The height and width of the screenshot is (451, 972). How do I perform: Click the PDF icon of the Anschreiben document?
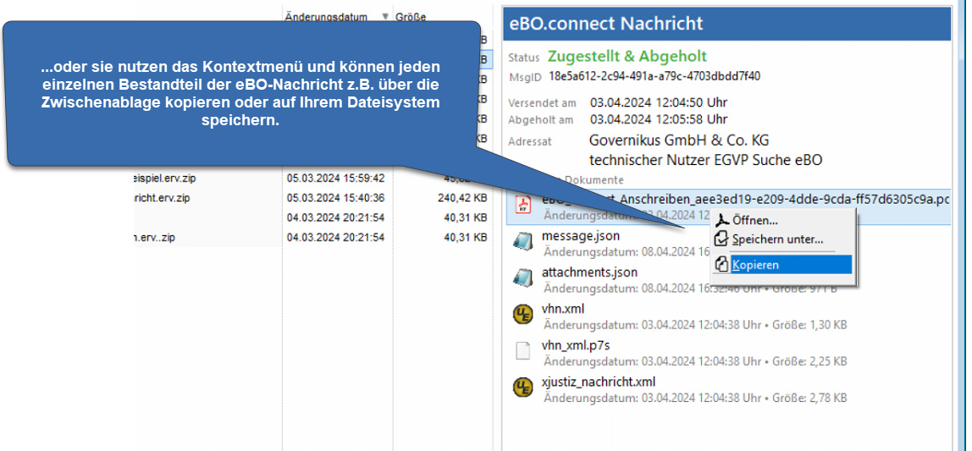coord(523,206)
